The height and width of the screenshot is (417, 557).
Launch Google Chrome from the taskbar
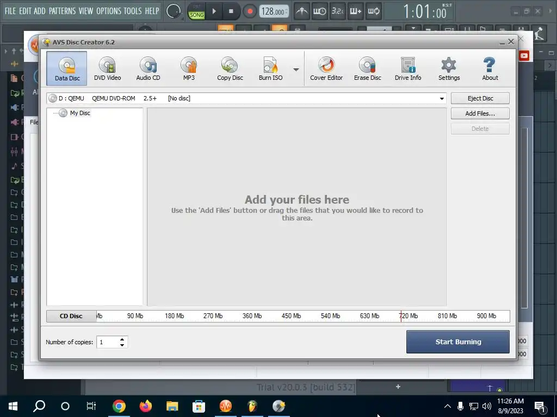(119, 406)
